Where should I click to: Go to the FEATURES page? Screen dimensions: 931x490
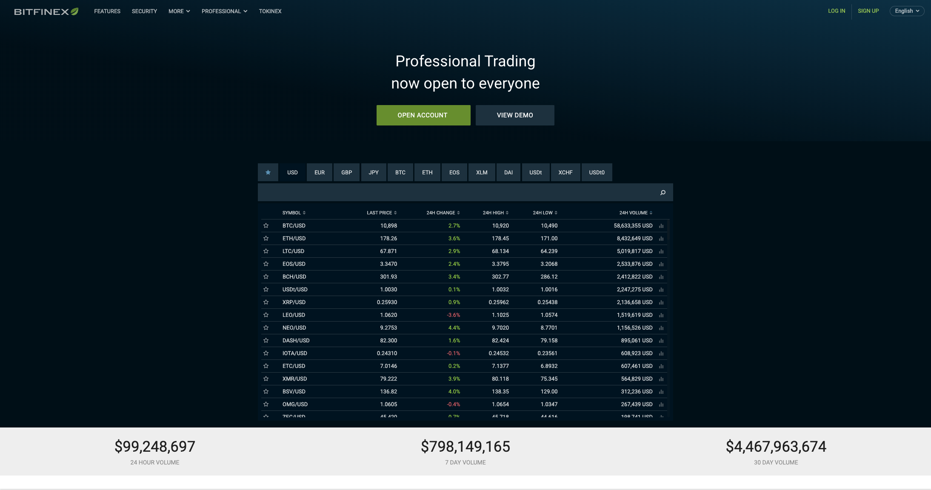pos(107,11)
